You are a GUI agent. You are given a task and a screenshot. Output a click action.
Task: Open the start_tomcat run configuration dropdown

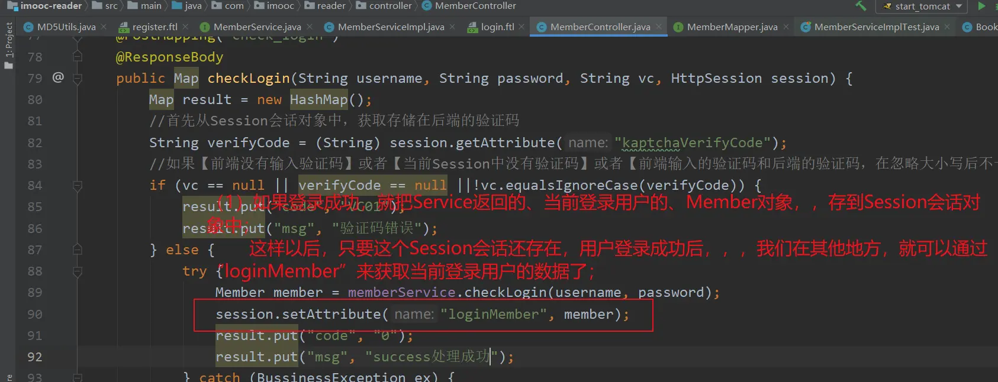click(x=922, y=7)
